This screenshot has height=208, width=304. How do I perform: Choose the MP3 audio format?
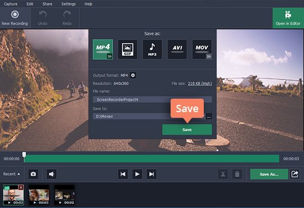[x=153, y=50]
